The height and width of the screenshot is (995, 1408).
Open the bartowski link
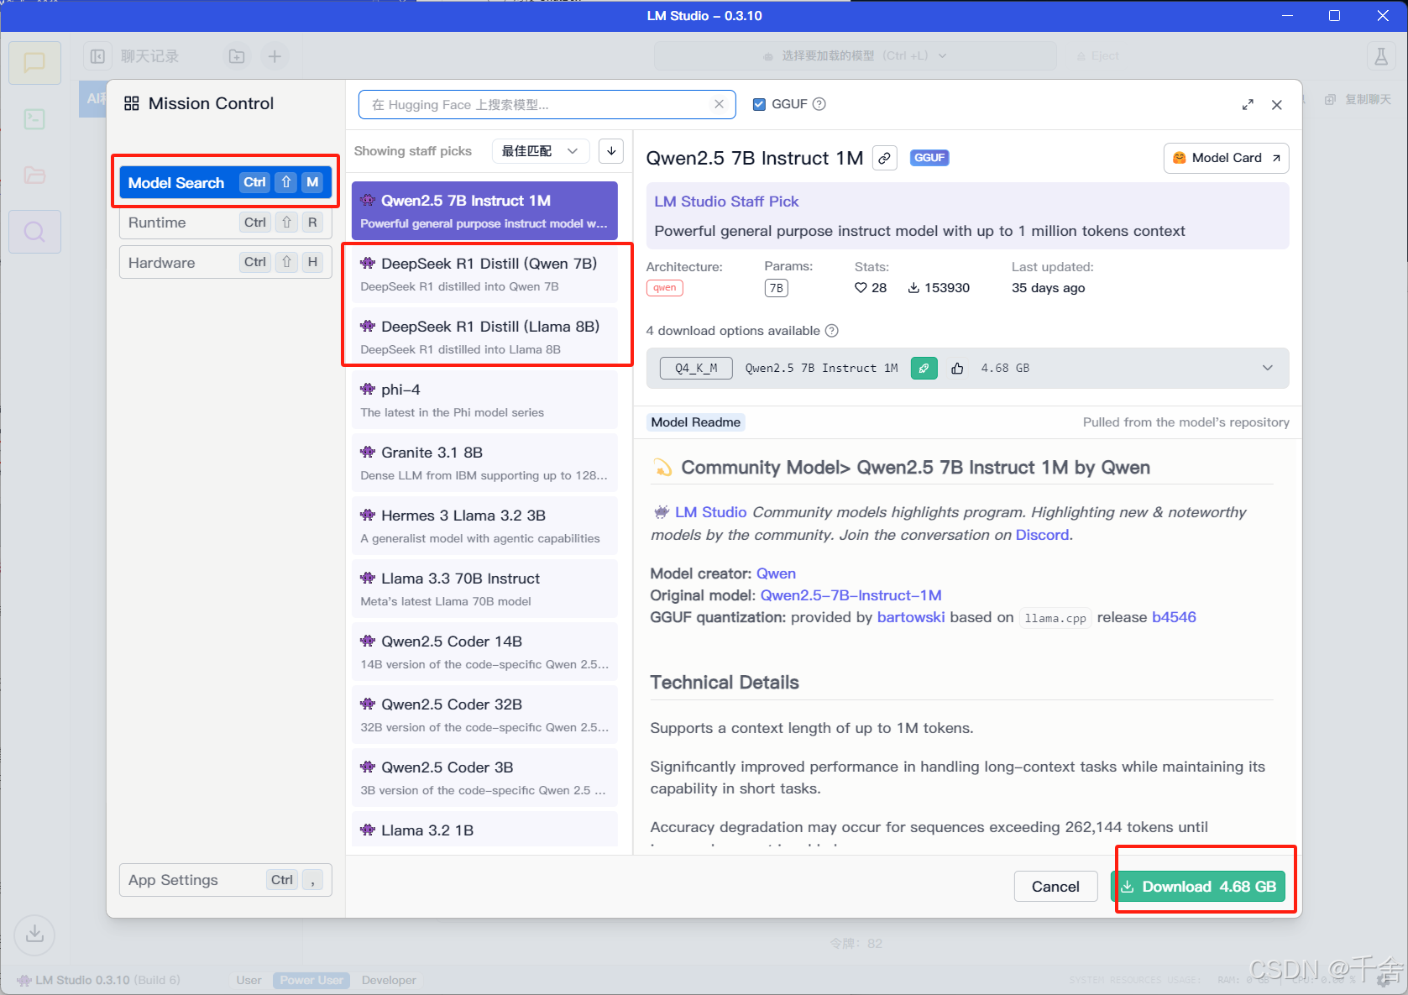pos(911,617)
